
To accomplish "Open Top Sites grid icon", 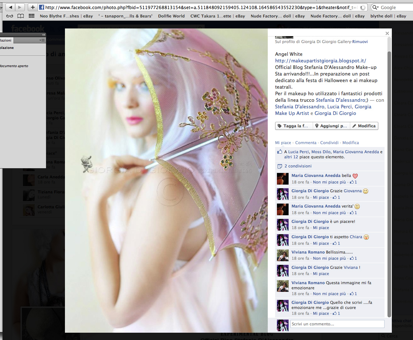I will point(32,16).
